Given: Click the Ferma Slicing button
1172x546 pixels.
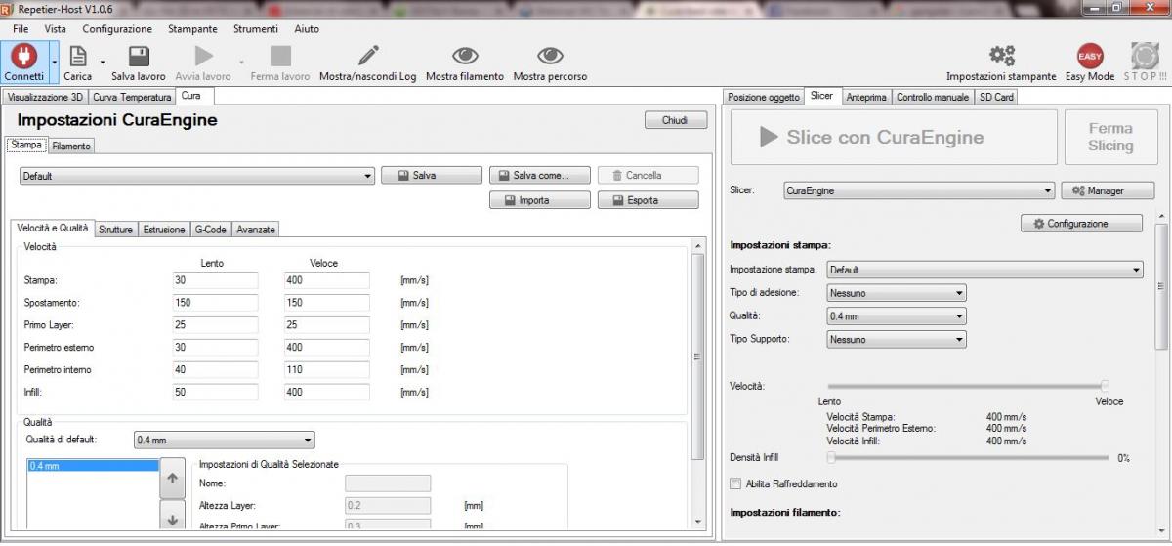Looking at the screenshot, I should [x=1110, y=137].
